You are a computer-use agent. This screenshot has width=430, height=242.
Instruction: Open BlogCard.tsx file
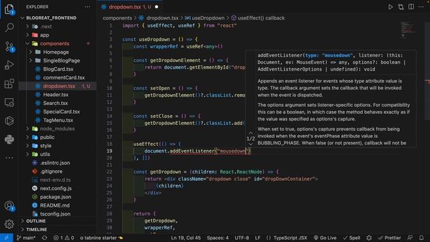[x=58, y=69]
